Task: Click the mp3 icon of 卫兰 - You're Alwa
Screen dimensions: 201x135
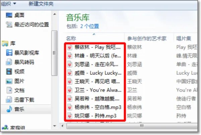Action: click(70, 90)
